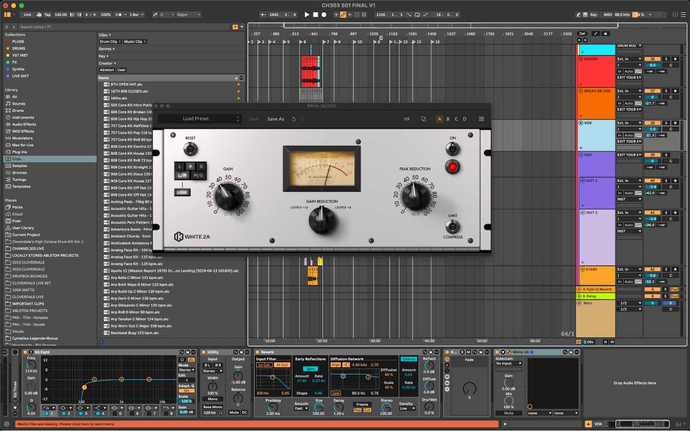Click the Follow playhead arrow icon
The width and height of the screenshot is (690, 431).
coord(351,15)
